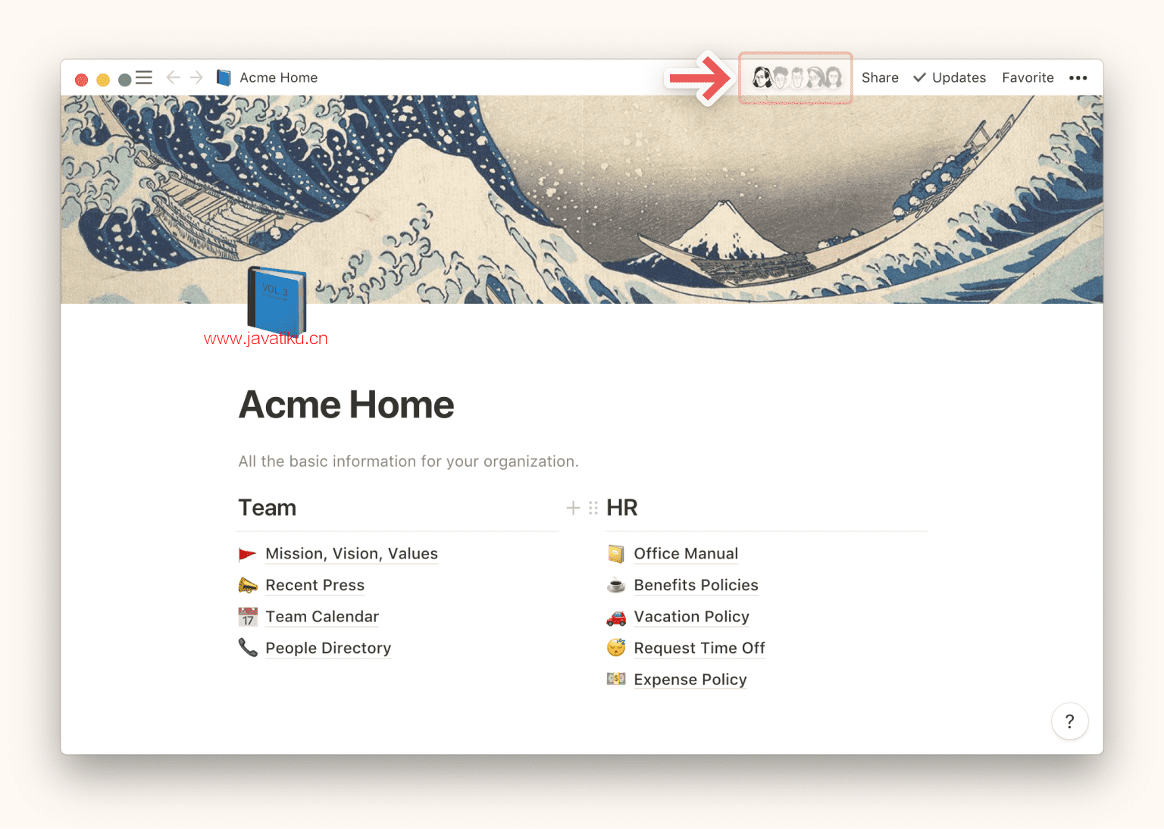Click the organization description text
Viewport: 1164px width, 829px height.
tap(408, 461)
